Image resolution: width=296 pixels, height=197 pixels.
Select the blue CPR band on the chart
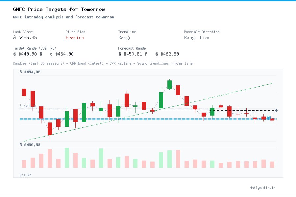(138, 119)
